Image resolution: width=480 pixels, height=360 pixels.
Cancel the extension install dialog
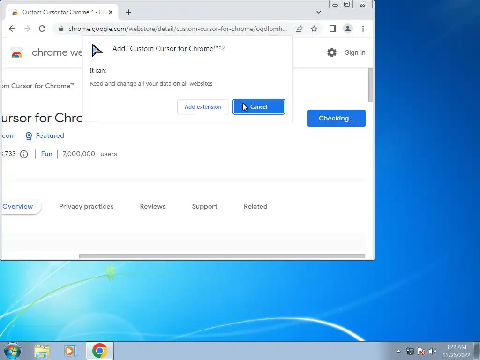[259, 107]
